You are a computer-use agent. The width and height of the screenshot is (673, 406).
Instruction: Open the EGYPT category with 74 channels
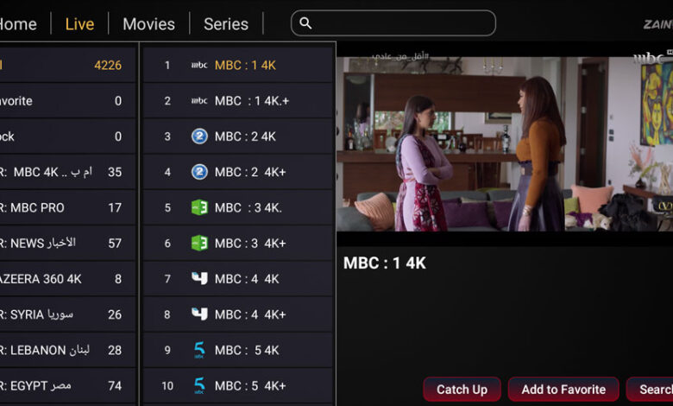coord(68,386)
